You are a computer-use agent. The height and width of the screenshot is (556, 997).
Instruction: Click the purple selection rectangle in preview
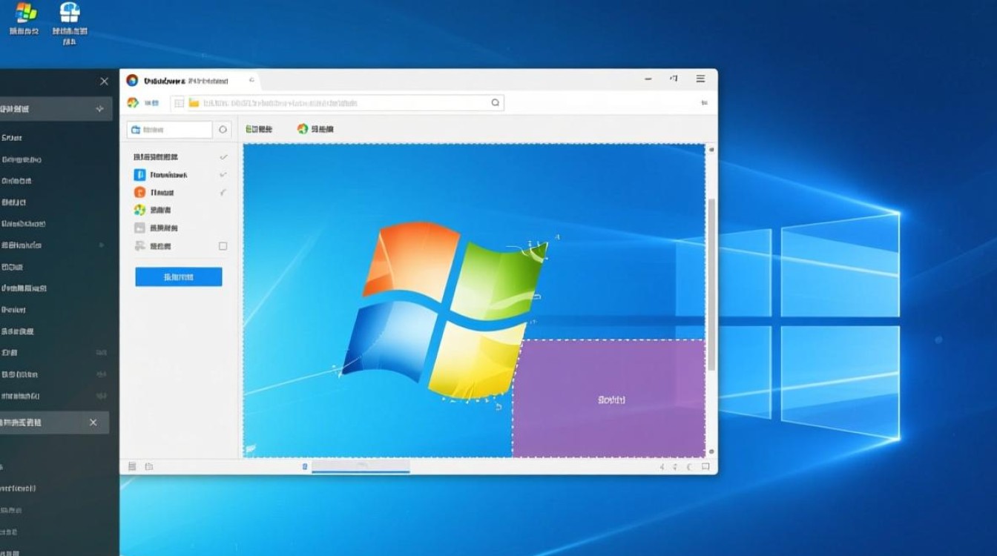click(x=608, y=399)
